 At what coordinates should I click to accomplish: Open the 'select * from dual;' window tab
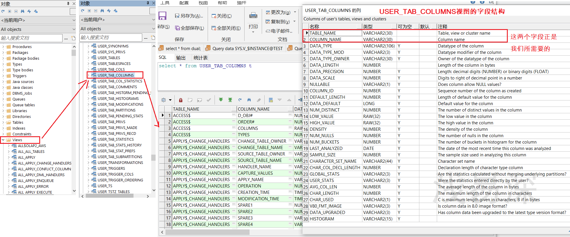pos(180,49)
